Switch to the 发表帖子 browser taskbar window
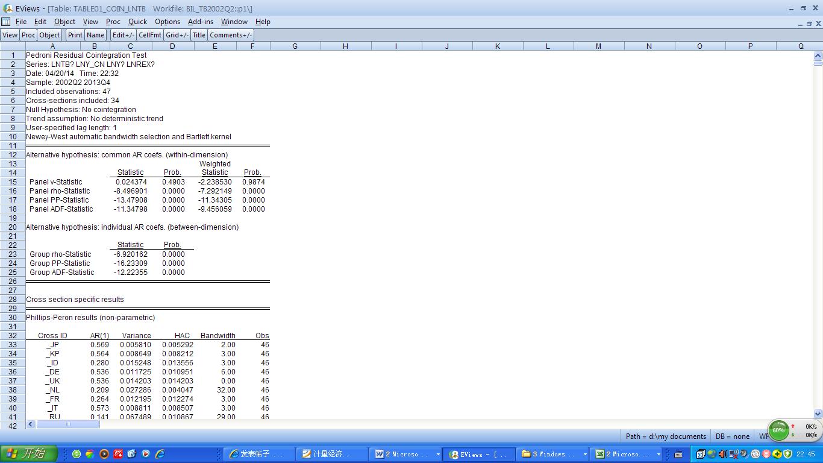This screenshot has width=823, height=463. (x=260, y=455)
